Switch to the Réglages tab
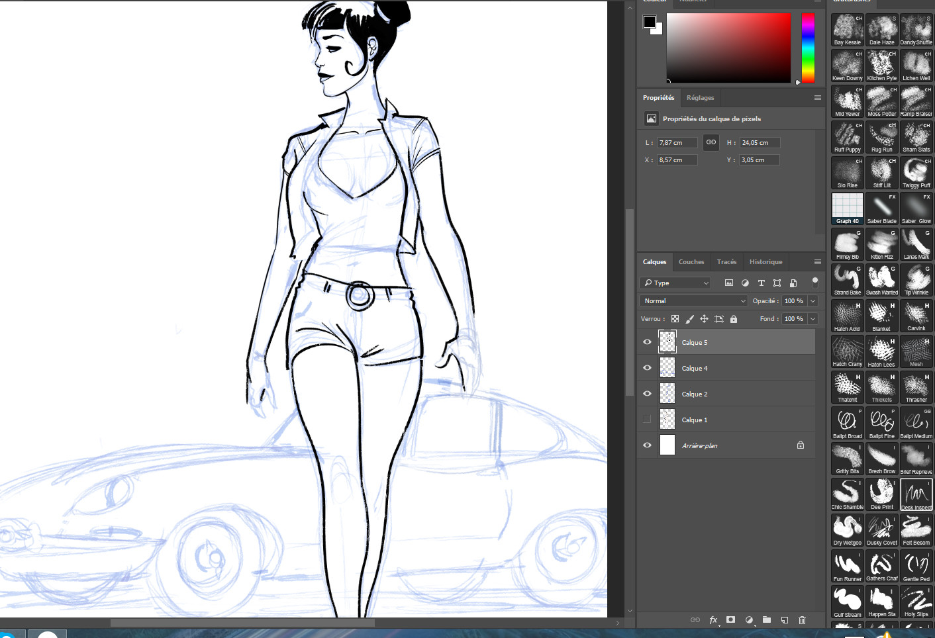 tap(701, 98)
